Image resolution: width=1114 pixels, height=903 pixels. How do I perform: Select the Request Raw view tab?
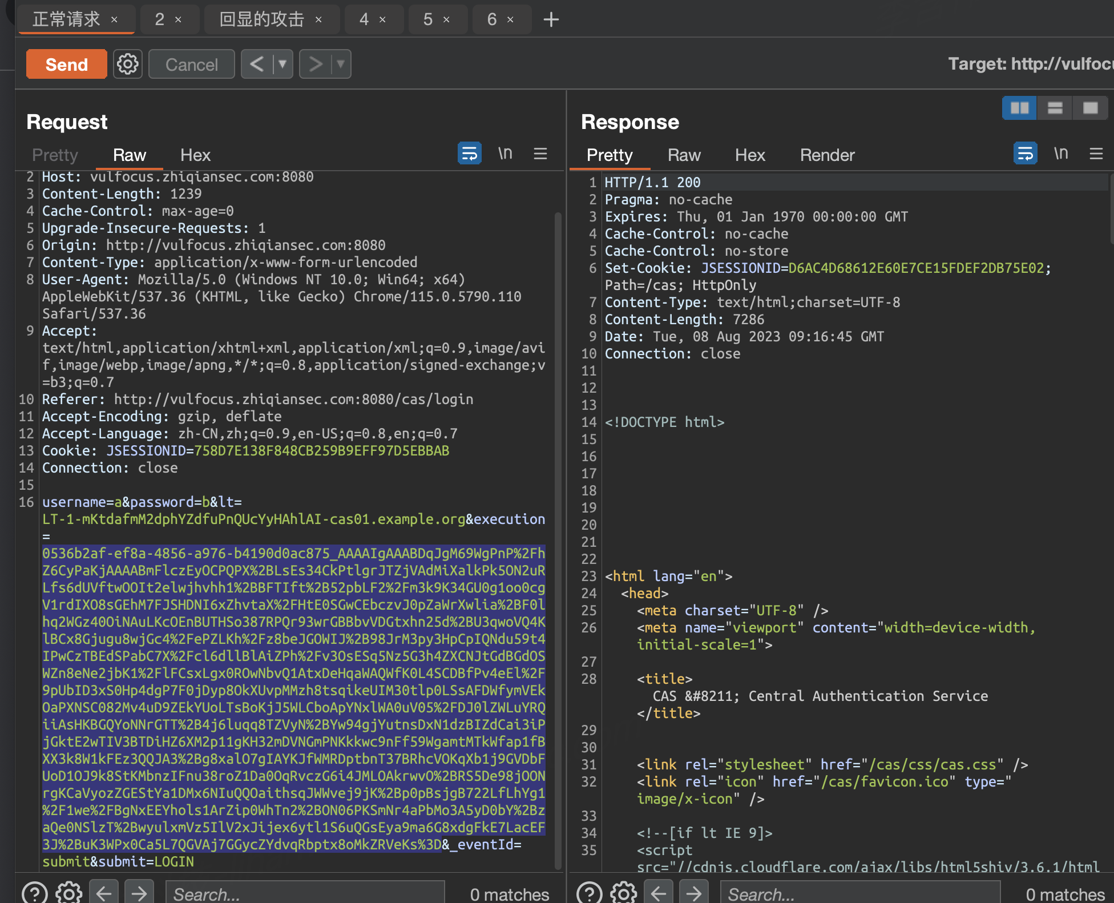pos(130,155)
